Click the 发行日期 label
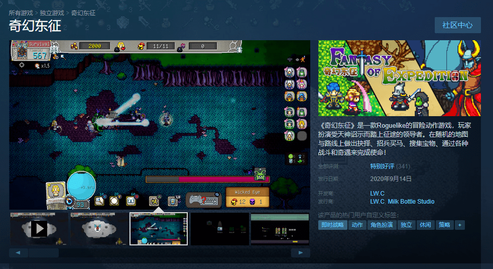The width and height of the screenshot is (493, 269). [328, 179]
